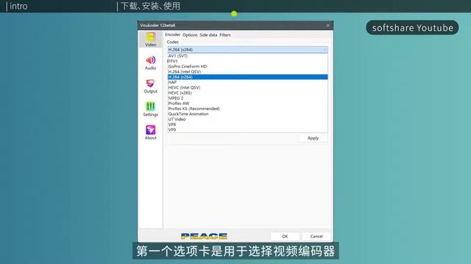Choose VP9 codec from list
The image size is (471, 264).
coord(247,130)
